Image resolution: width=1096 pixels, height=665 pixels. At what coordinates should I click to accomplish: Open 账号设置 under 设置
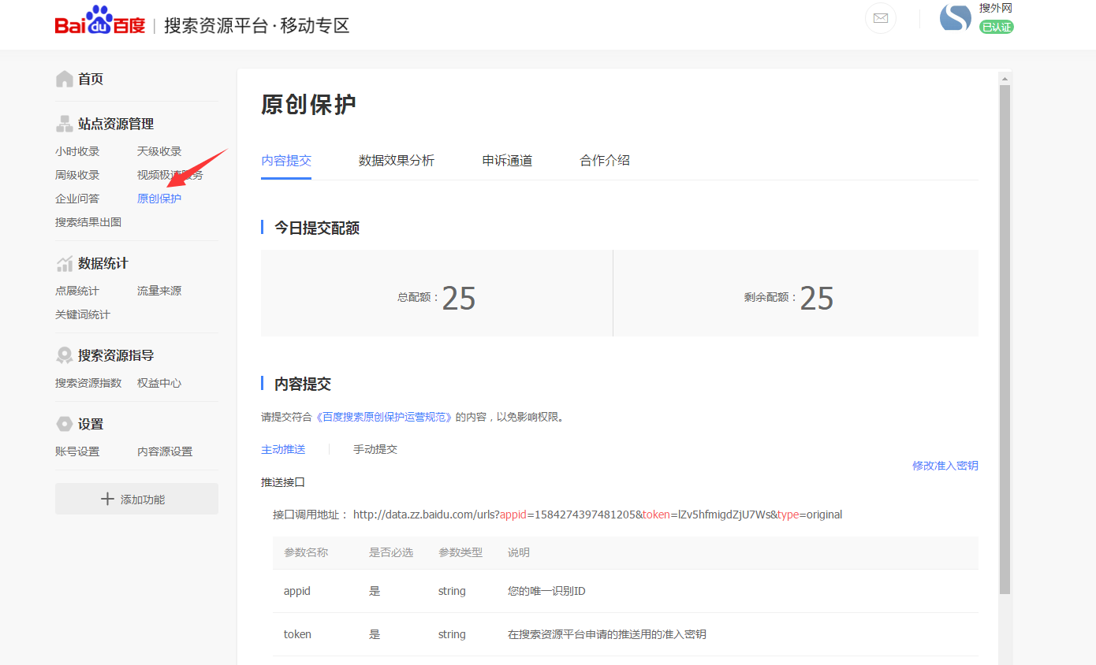pos(76,451)
